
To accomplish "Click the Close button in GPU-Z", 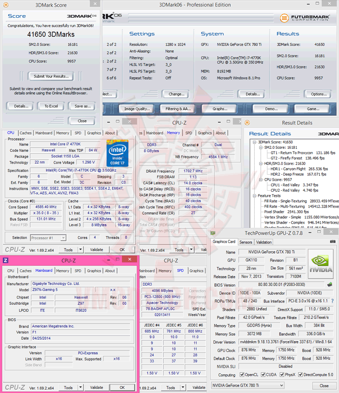I will (324, 385).
